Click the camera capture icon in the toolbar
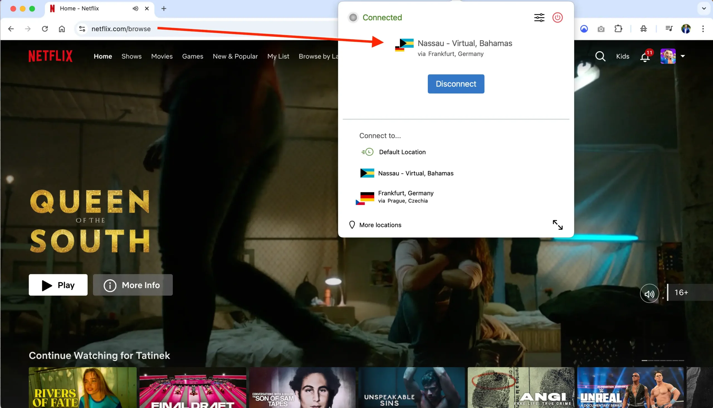The height and width of the screenshot is (408, 713). (601, 29)
